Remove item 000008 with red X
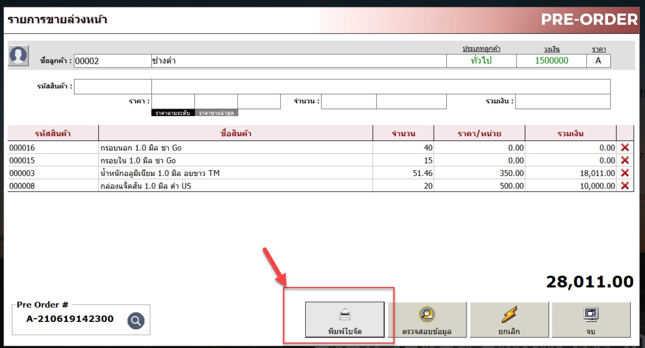Image resolution: width=645 pixels, height=348 pixels. click(625, 186)
